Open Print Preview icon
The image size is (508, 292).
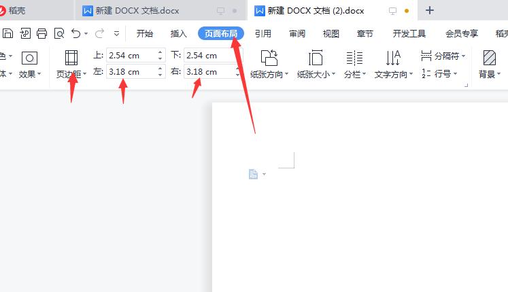59,33
